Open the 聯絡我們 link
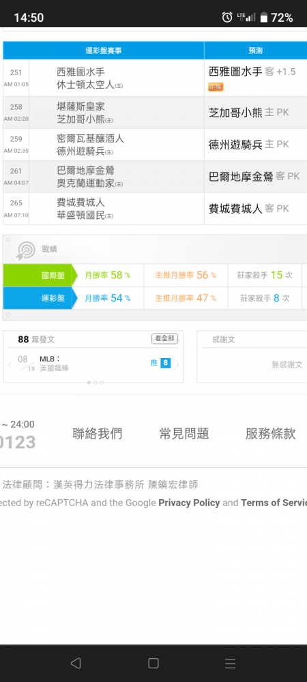Viewport: 307px width, 682px height. 98,434
